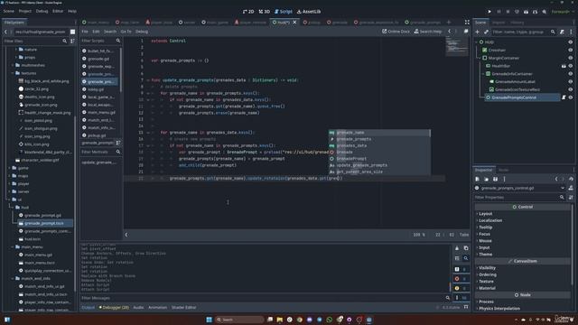The height and width of the screenshot is (325, 578).
Task: Toggle visibility of GrenadeAmountLabel
Action: tap(571, 82)
